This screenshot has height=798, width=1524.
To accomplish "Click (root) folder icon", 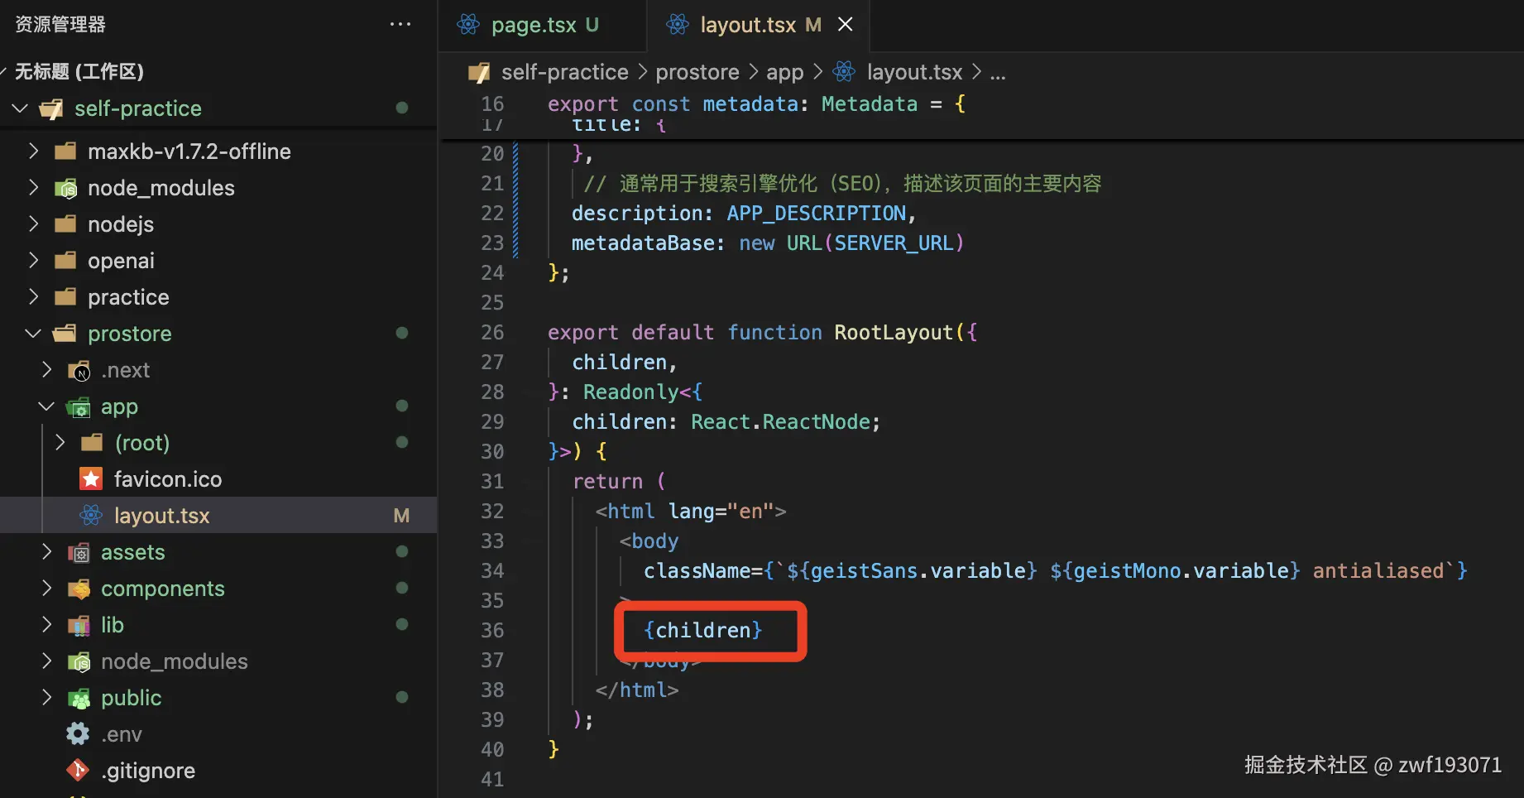I will (x=92, y=443).
